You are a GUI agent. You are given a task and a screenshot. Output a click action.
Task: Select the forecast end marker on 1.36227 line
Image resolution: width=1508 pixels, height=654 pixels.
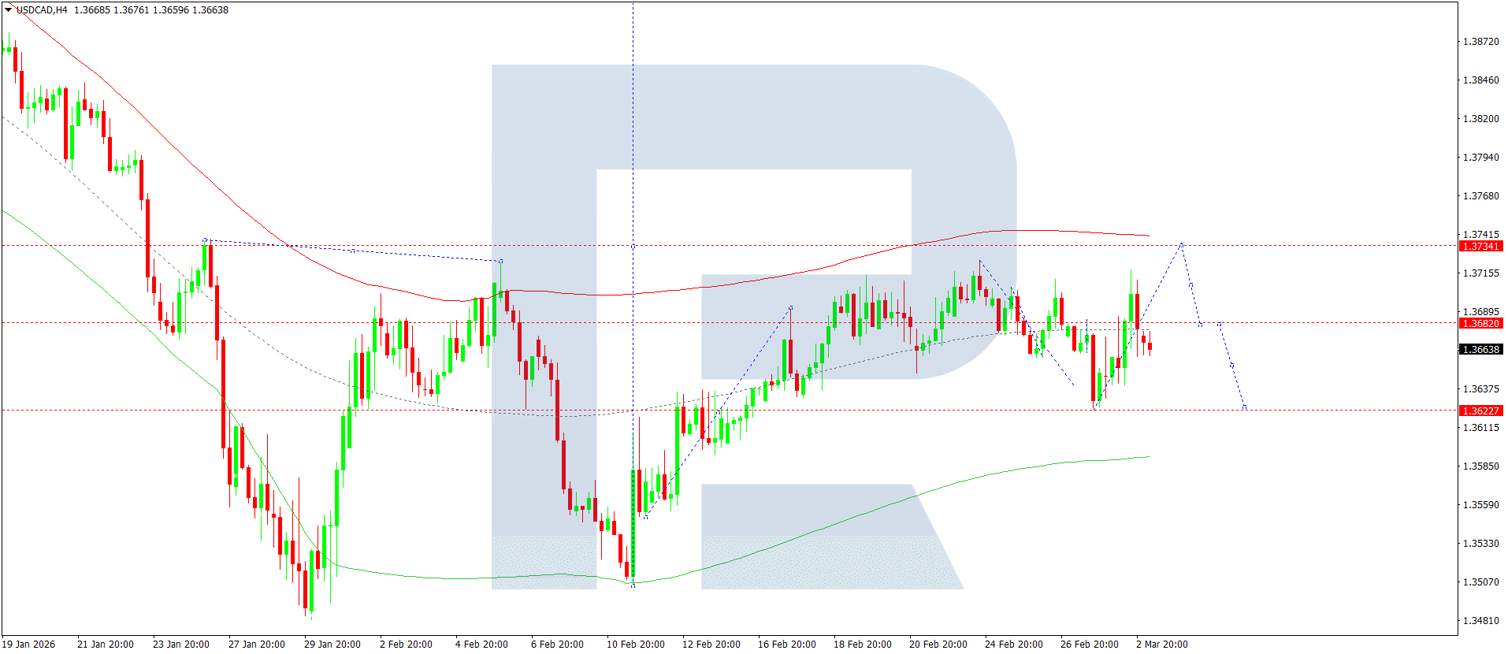click(x=1245, y=408)
